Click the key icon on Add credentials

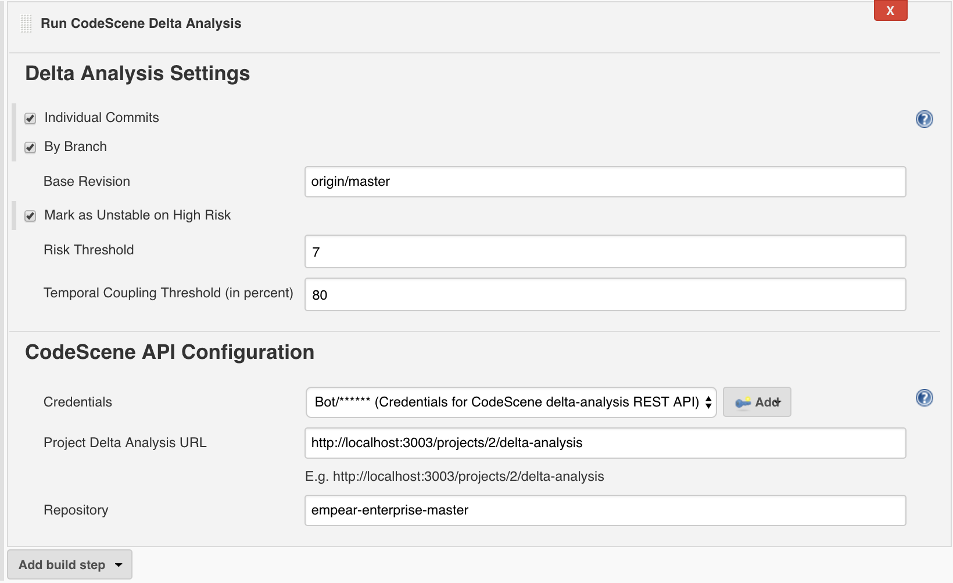743,402
